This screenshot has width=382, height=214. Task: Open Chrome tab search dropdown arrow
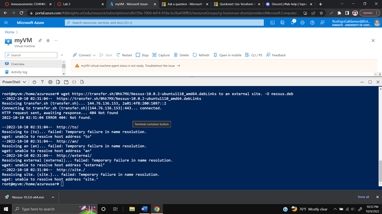(342, 4)
